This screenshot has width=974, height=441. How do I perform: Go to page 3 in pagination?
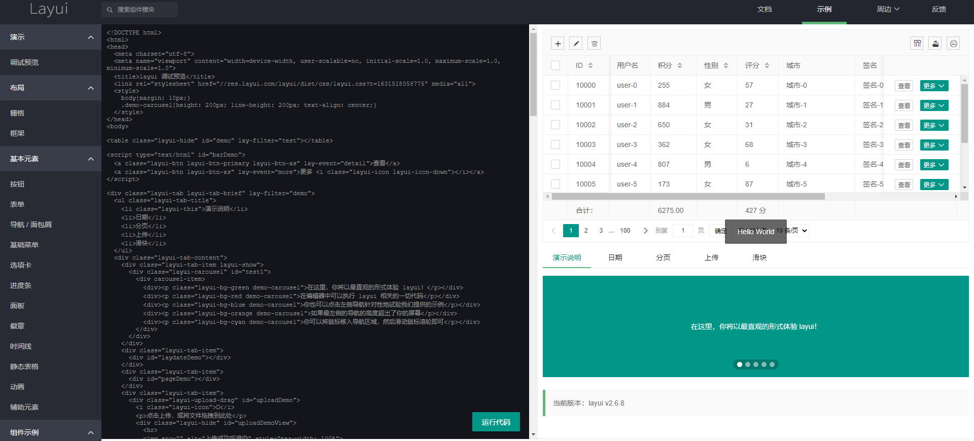click(601, 231)
